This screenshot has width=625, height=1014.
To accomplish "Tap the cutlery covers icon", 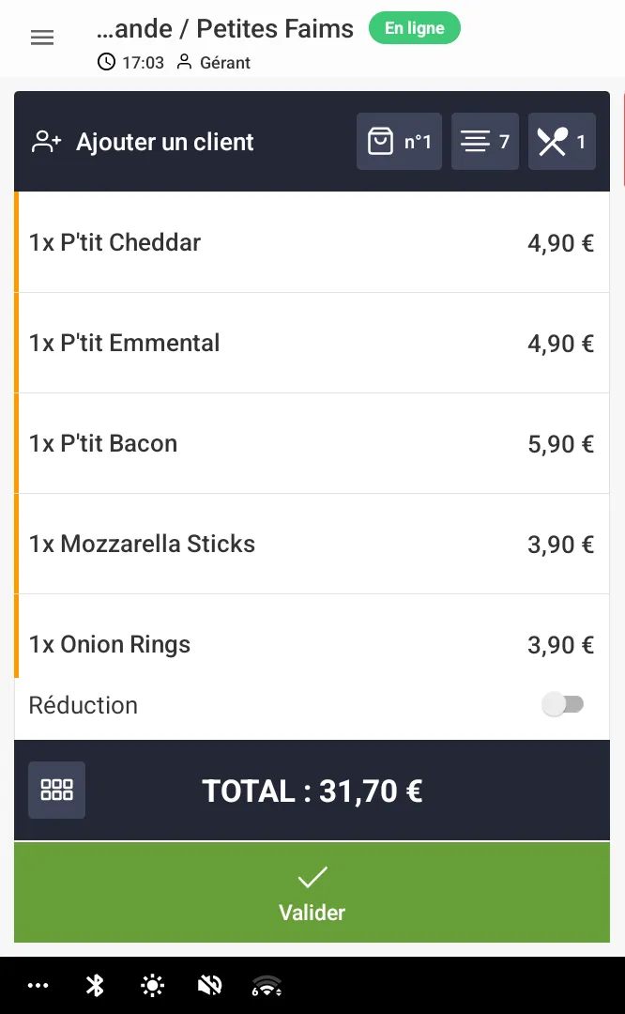I will 561,142.
